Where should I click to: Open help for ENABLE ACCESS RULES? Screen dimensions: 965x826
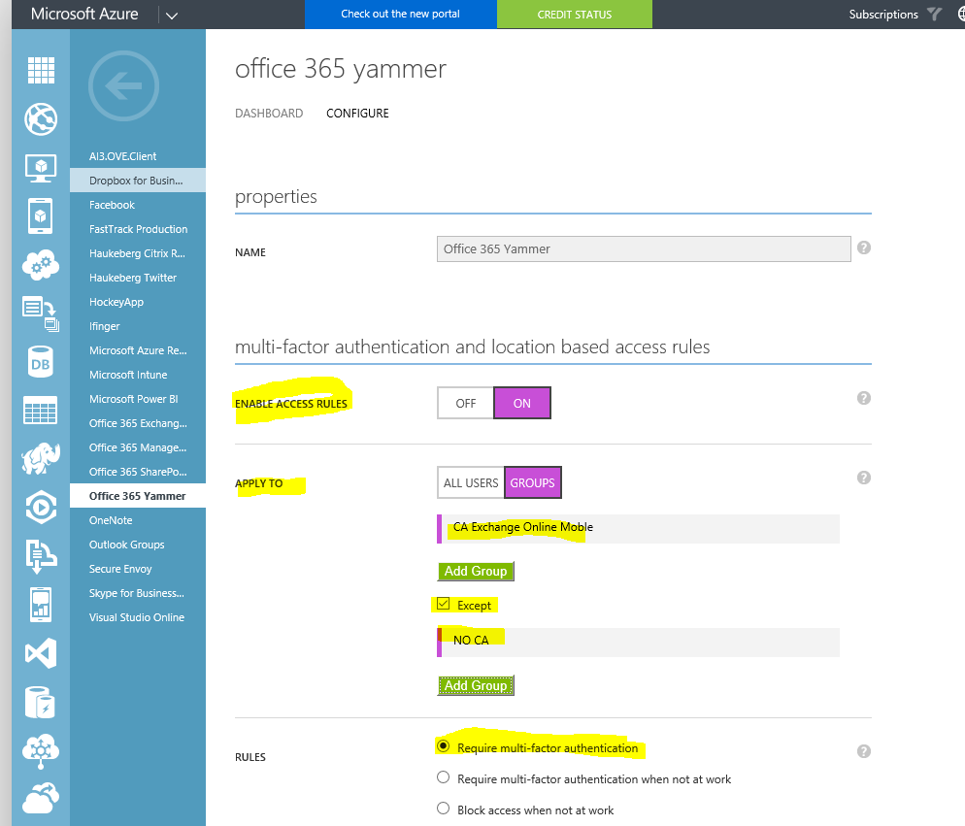(863, 398)
